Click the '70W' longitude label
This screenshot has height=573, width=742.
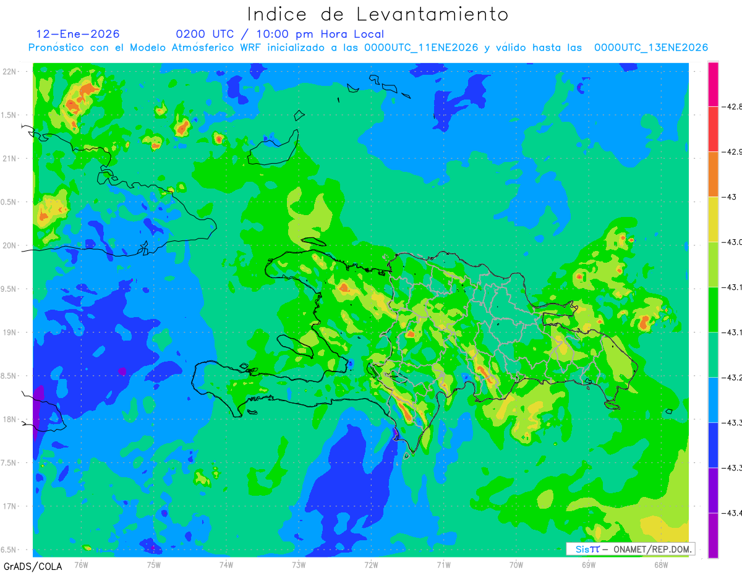click(516, 564)
